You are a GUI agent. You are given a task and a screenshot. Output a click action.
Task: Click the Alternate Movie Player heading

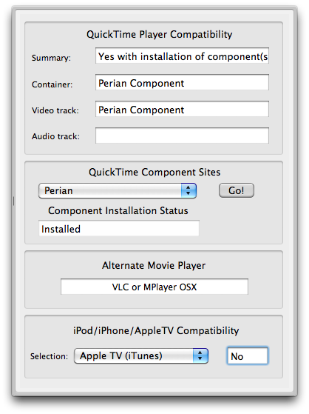pos(154,266)
